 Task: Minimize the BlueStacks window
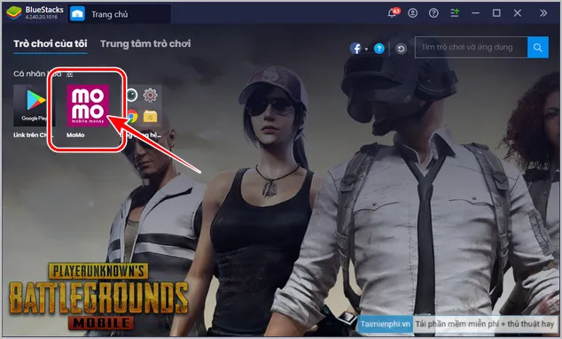pos(476,13)
